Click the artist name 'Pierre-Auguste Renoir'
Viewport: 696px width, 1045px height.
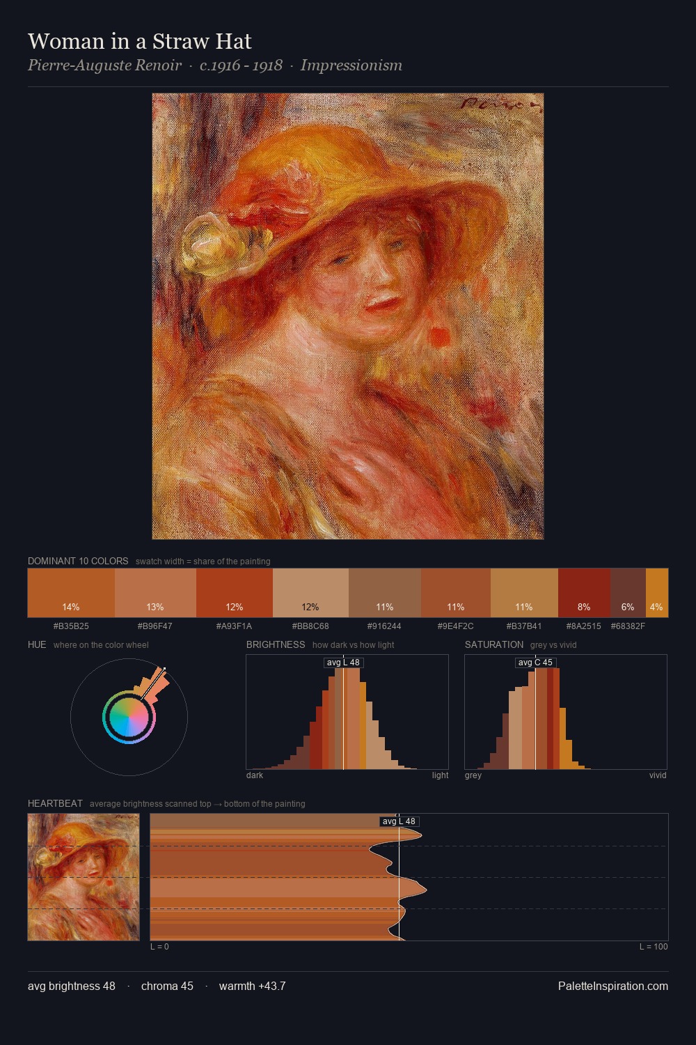pos(104,65)
